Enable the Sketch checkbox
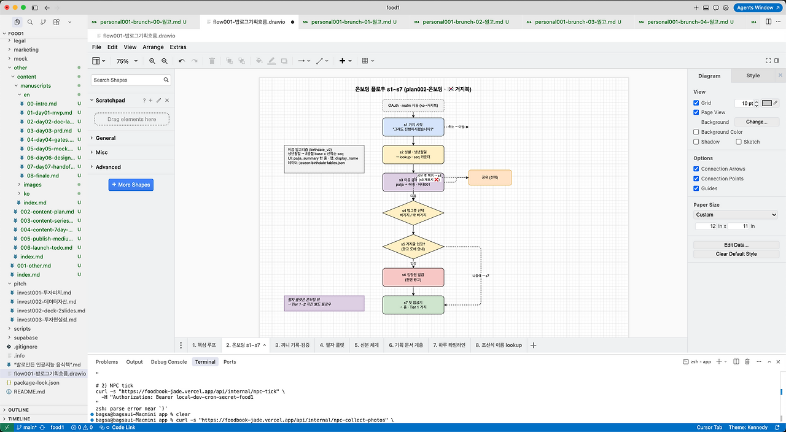 point(739,142)
